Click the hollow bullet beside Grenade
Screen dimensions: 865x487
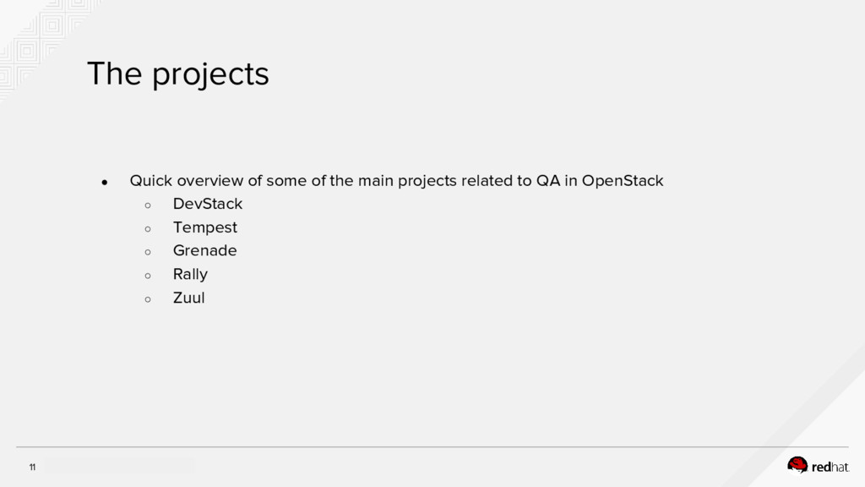(147, 251)
